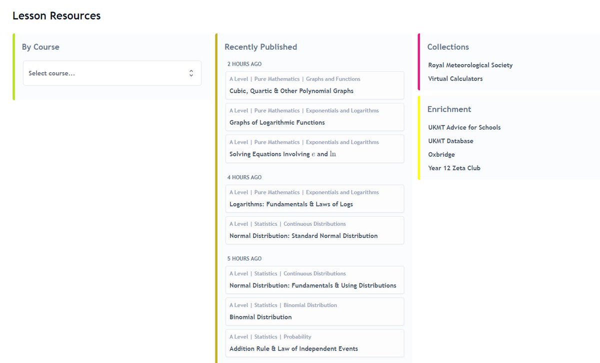This screenshot has width=600, height=363.
Task: Open Addition Rule & Law of Independent Events lesson
Action: click(x=314, y=342)
